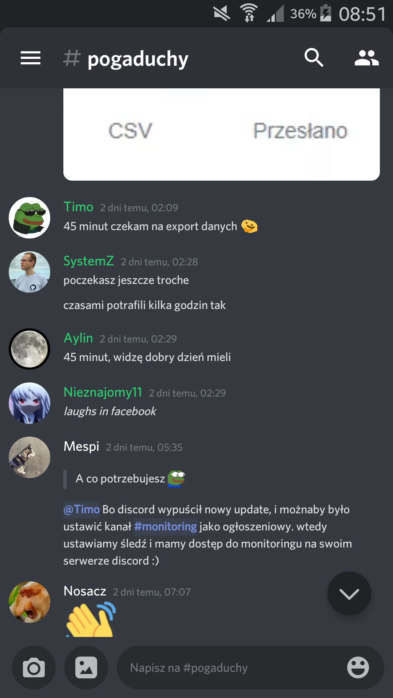Select the pogaduchy channel title

click(x=138, y=59)
